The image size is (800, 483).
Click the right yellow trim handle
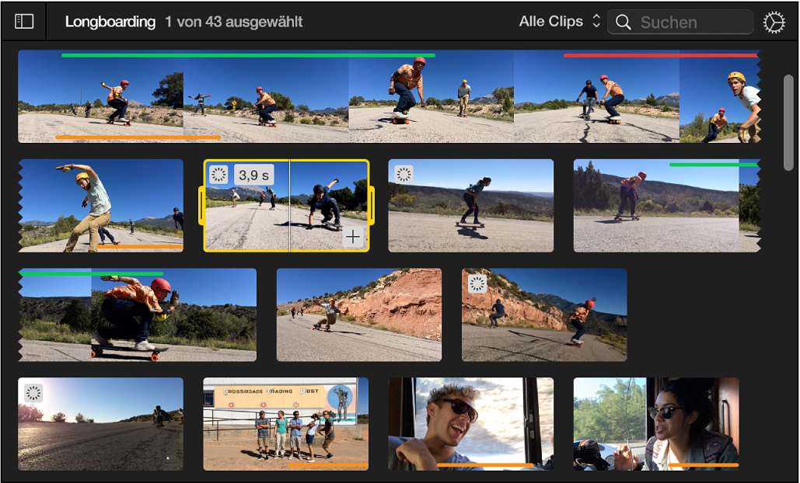371,206
